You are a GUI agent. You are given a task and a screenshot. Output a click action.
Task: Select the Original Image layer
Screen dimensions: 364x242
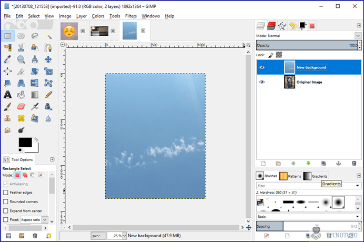309,82
